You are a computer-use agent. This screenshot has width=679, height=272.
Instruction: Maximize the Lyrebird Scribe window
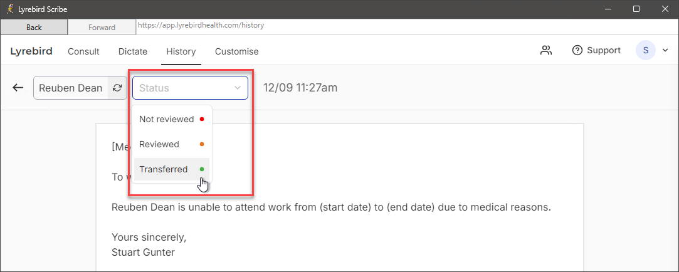[x=636, y=9]
